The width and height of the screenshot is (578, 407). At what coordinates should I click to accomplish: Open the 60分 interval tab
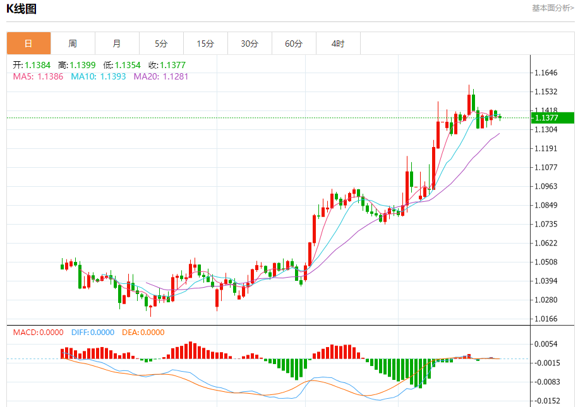pyautogui.click(x=294, y=44)
